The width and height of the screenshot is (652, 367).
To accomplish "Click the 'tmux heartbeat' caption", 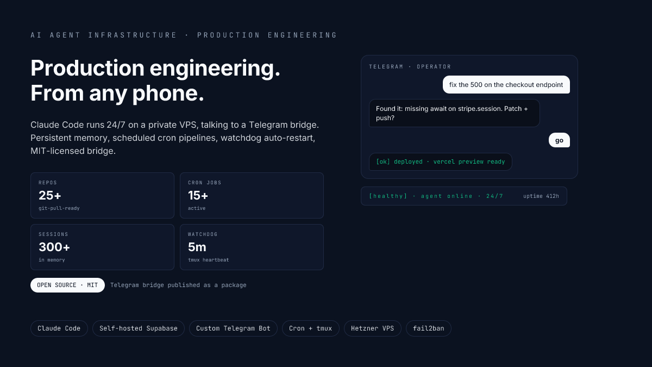I will (x=209, y=260).
